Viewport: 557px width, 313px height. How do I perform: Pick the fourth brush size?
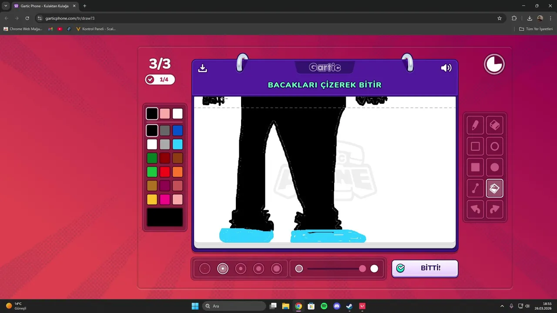pos(258,269)
